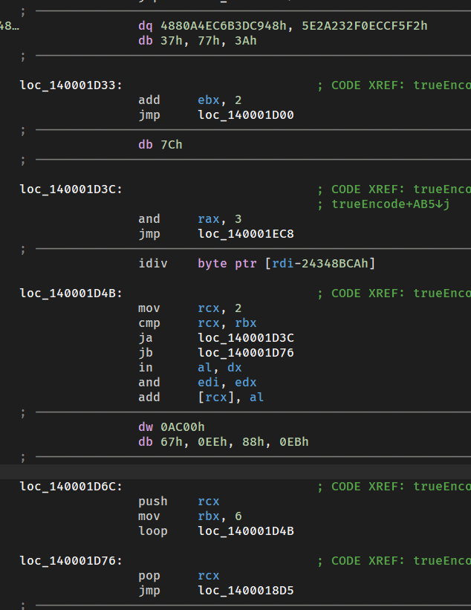Click the idiv byte ptr instruction

coord(257,263)
